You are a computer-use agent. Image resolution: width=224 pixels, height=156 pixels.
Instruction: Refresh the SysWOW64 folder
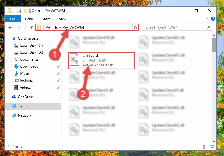point(135,27)
